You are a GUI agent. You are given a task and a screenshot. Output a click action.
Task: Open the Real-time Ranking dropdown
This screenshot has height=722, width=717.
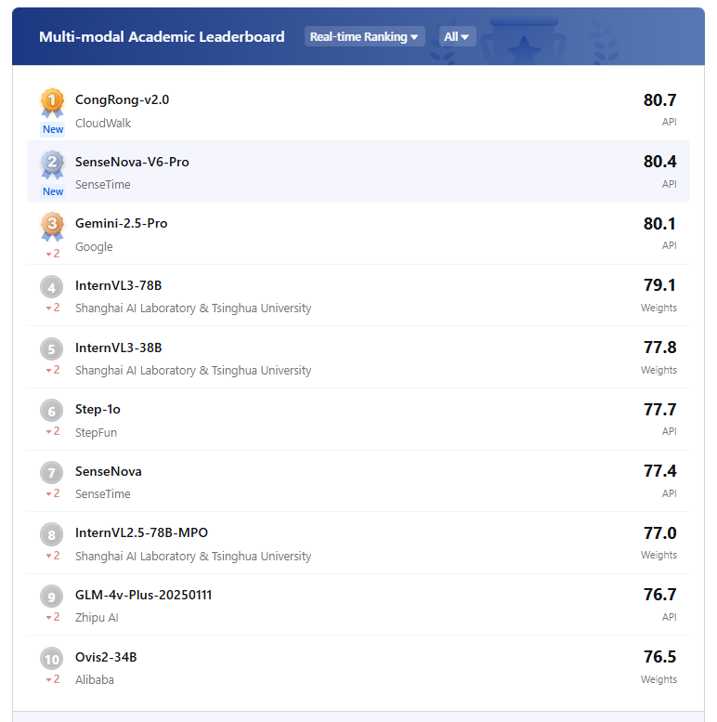[x=364, y=36]
